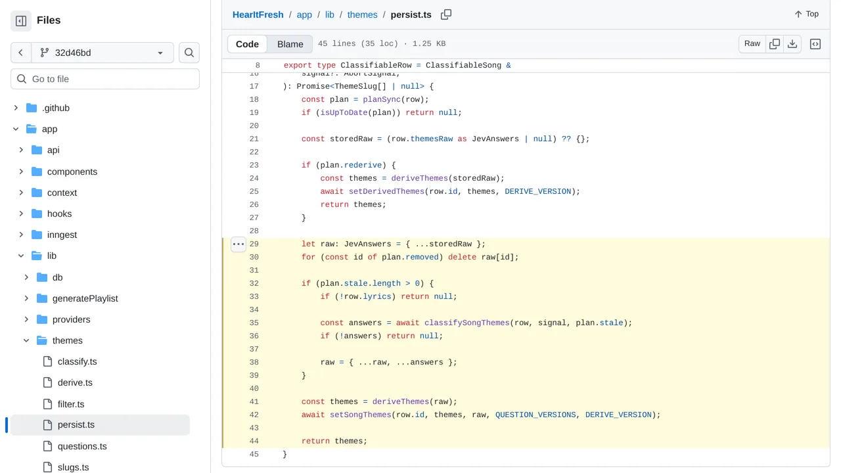Click the components folder icon
Screen dimensions: 841x473
tap(37, 171)
